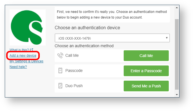Click the scroll down arrow

177,95
